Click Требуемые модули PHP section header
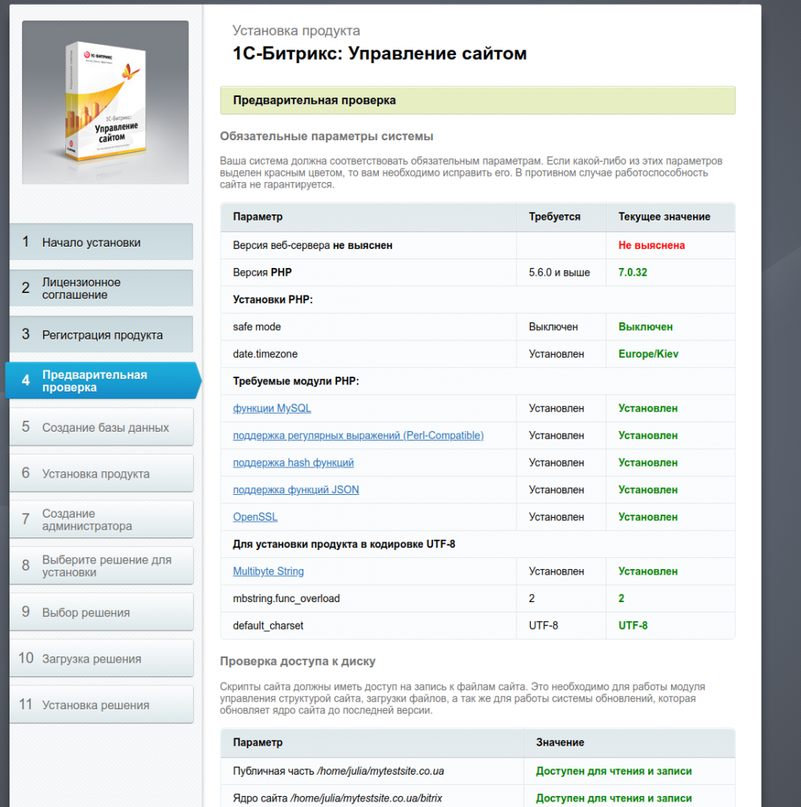The height and width of the screenshot is (807, 801). 296,381
